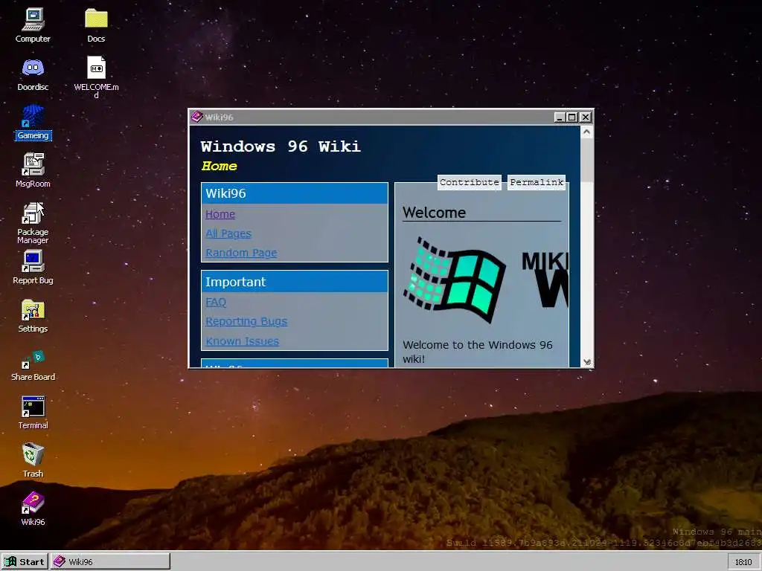Screen dimensions: 762x571
Task: Launch the Wiki96 desktop shortcut
Action: tap(33, 509)
